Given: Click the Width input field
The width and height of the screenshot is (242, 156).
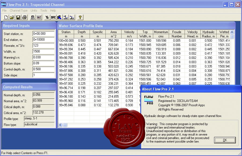Looking at the screenshot, I should click(x=43, y=51).
